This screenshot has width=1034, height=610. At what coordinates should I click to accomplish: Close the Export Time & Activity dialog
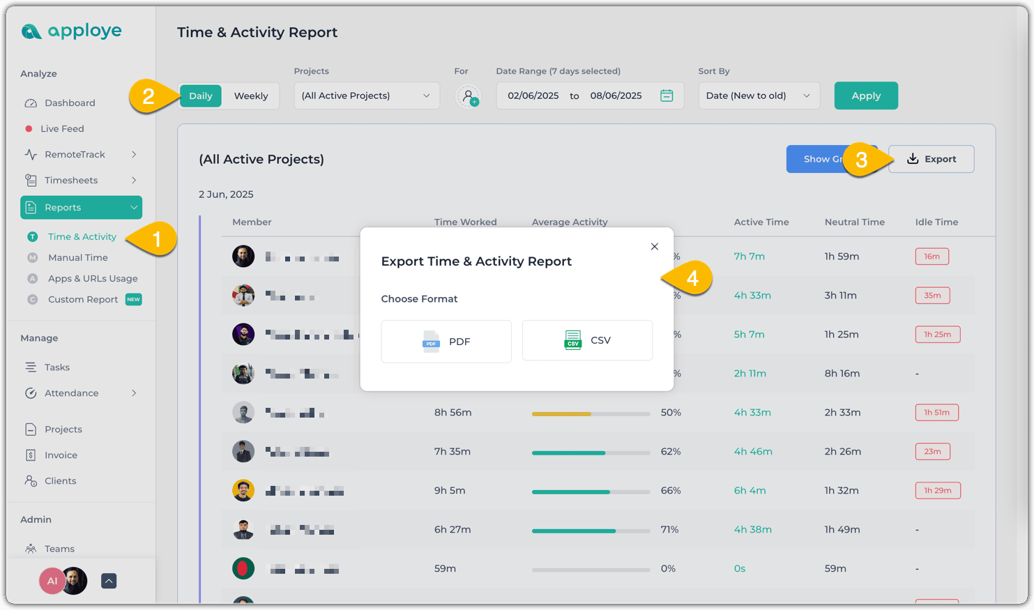(x=654, y=247)
